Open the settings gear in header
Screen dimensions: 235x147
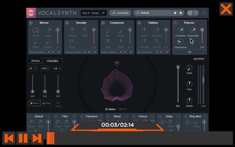(190, 13)
